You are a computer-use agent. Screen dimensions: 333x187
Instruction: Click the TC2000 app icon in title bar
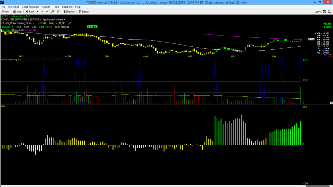pyautogui.click(x=2, y=2)
